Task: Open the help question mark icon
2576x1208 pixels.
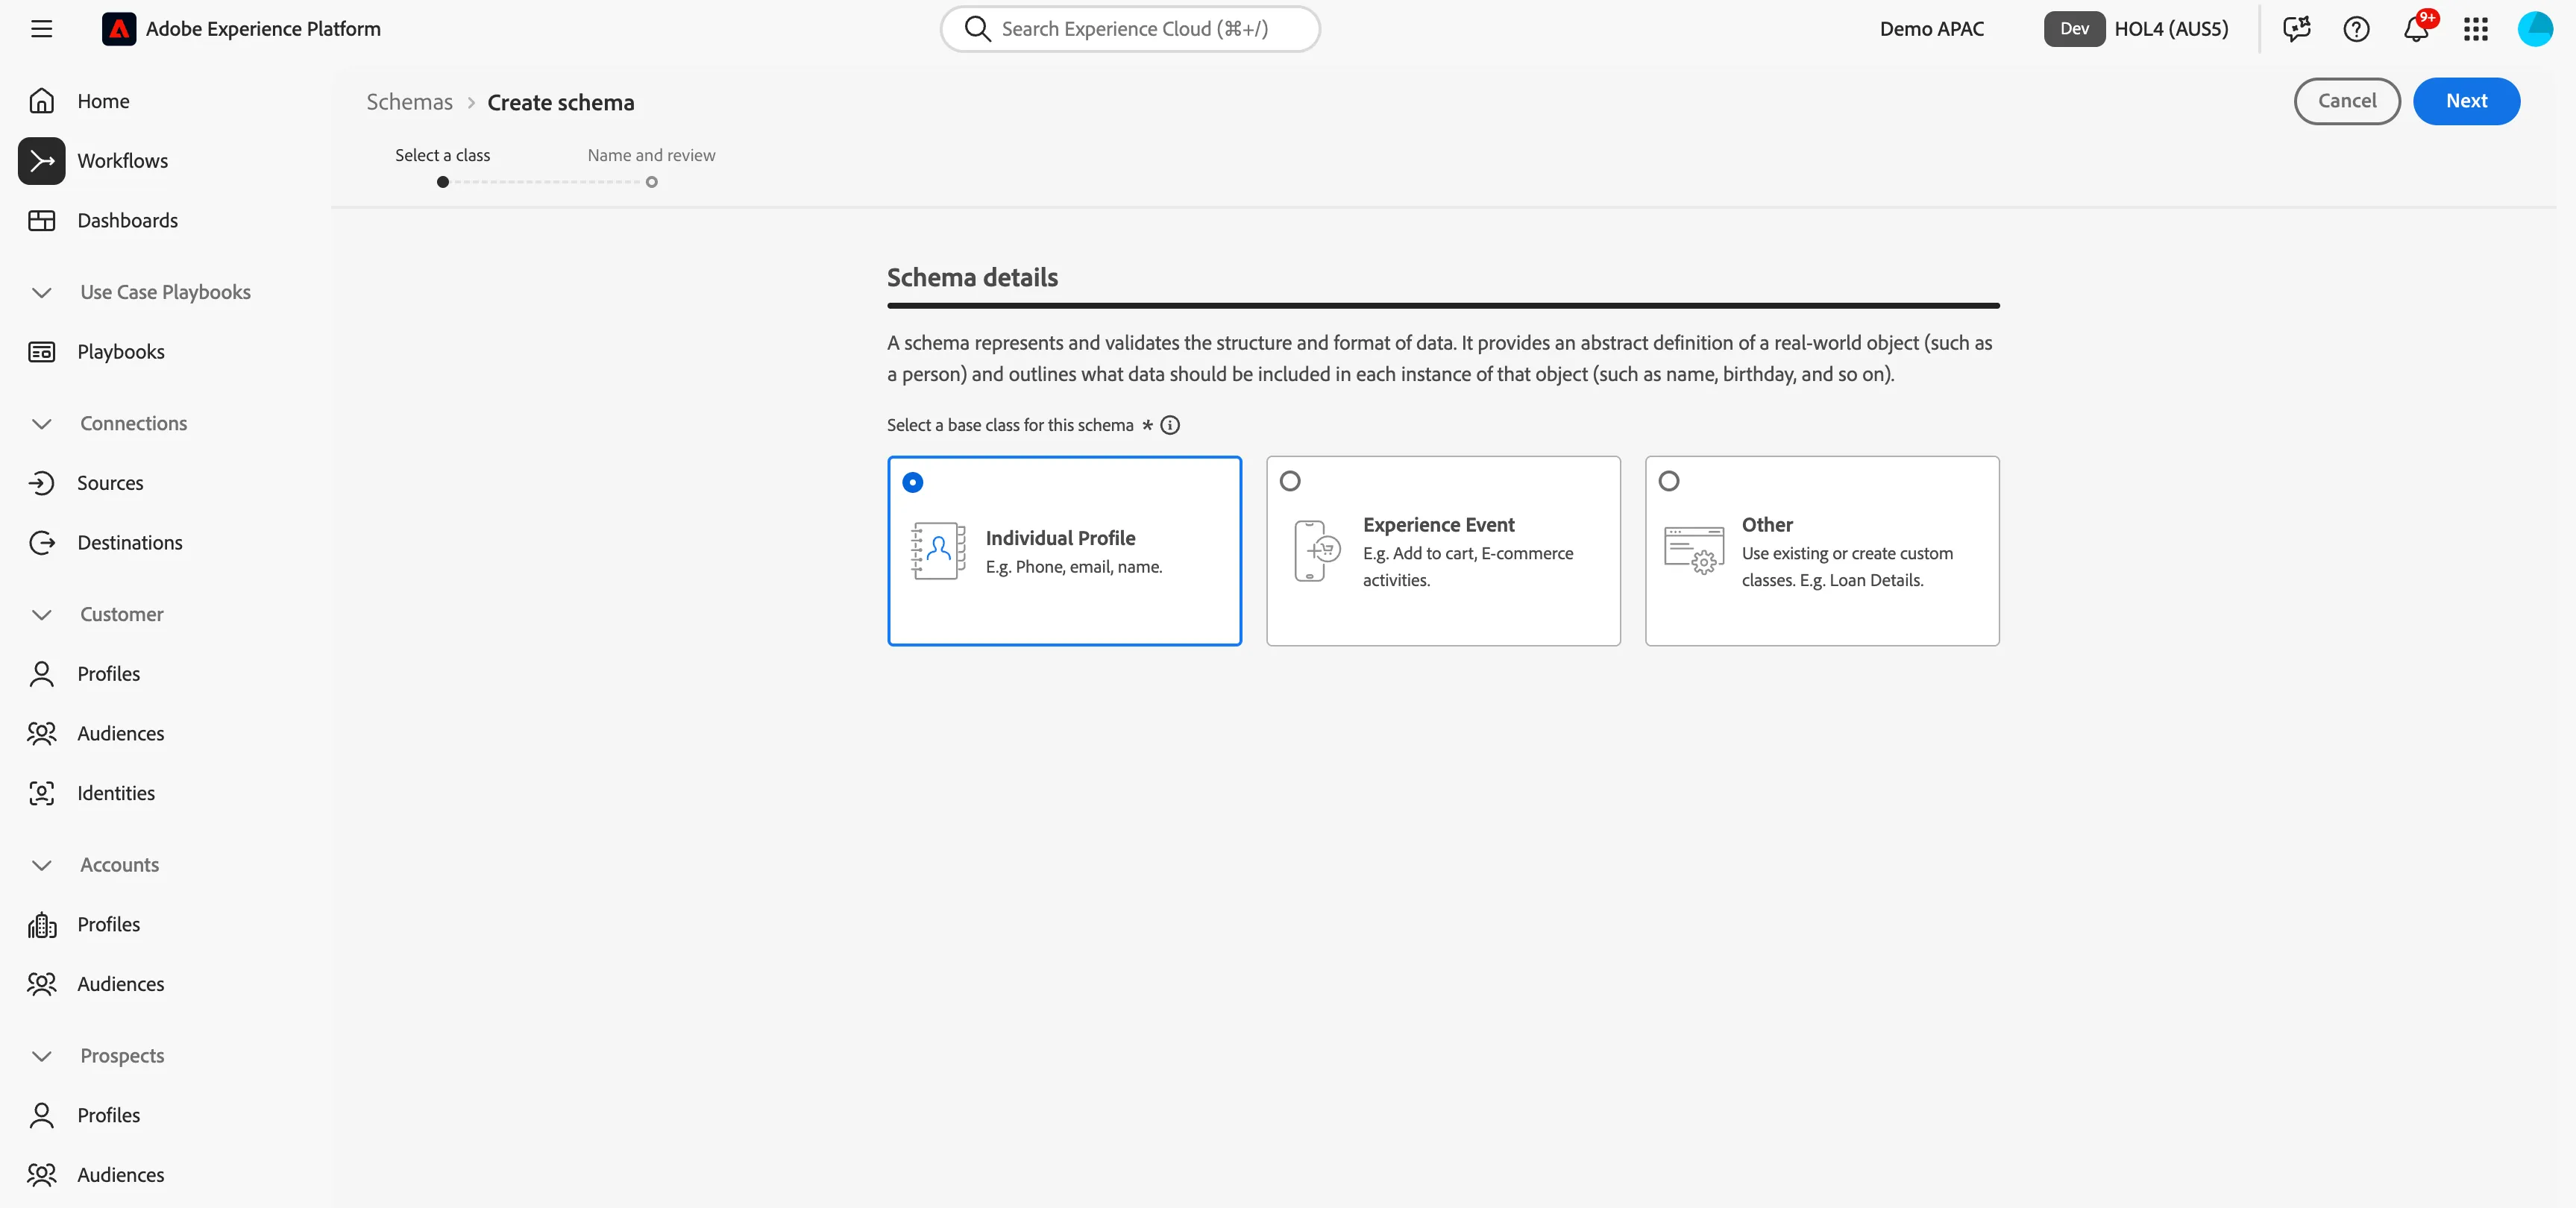Action: (x=2356, y=29)
